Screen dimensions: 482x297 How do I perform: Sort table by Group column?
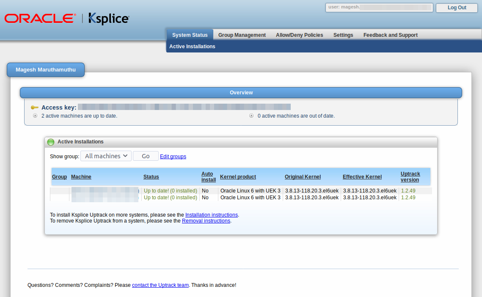coord(59,177)
